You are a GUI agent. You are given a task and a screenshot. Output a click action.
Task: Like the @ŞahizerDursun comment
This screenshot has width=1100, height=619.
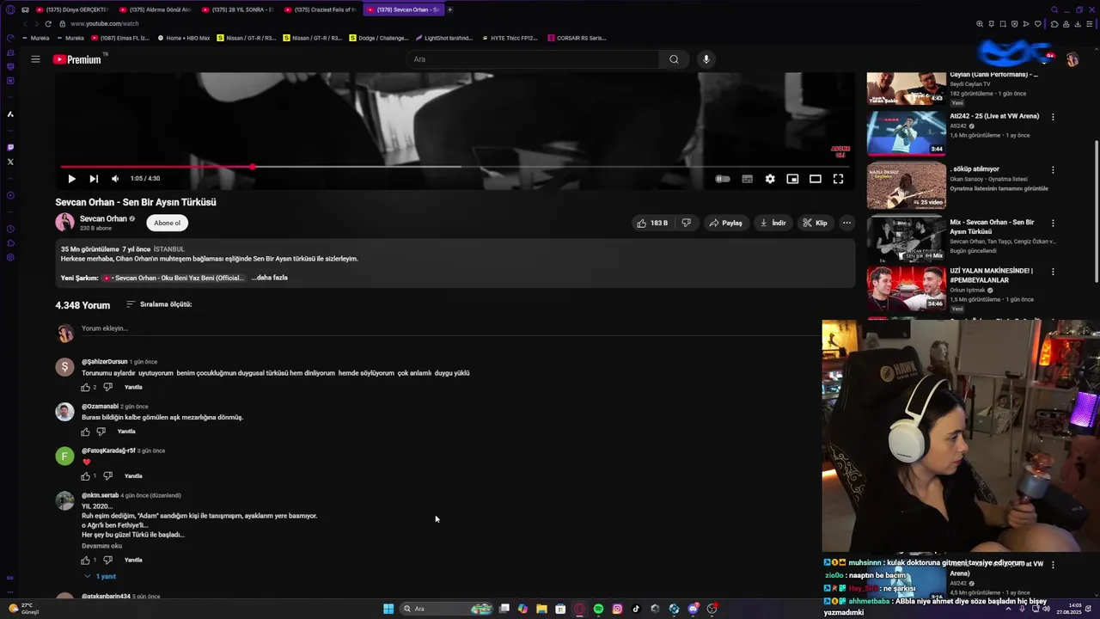click(85, 387)
